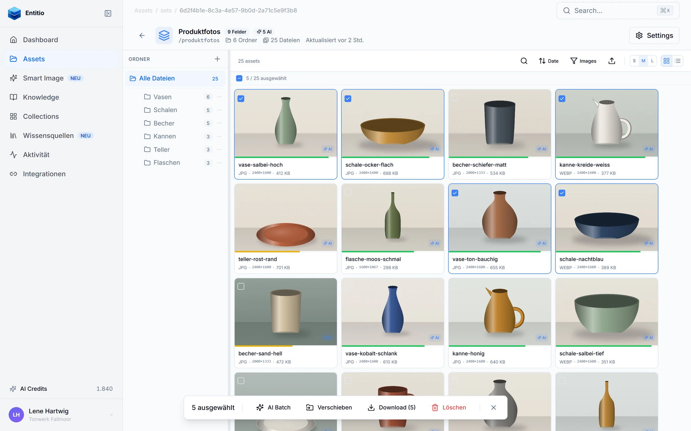The height and width of the screenshot is (431, 691).
Task: Collapse the sidebar panel icon
Action: coord(108,13)
